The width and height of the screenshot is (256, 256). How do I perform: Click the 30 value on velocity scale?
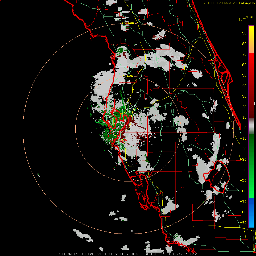244,96
